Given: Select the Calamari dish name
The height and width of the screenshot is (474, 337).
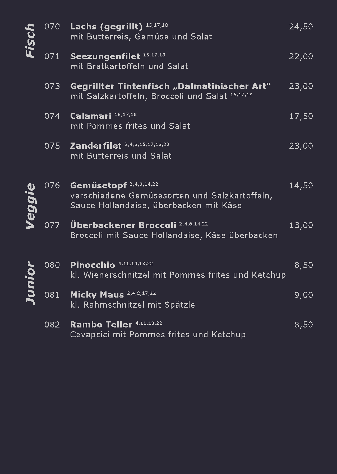Looking at the screenshot, I should pos(91,116).
